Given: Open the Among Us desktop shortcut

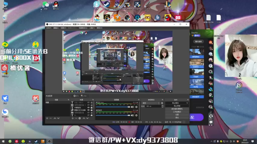Looking at the screenshot, I should (x=168, y=18).
